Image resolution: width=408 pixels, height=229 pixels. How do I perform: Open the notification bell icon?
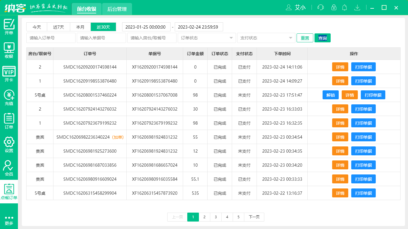coord(345,7)
